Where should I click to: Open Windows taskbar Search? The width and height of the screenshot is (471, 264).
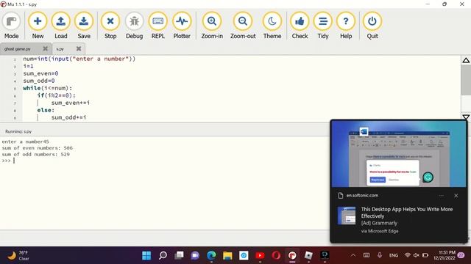click(x=163, y=256)
